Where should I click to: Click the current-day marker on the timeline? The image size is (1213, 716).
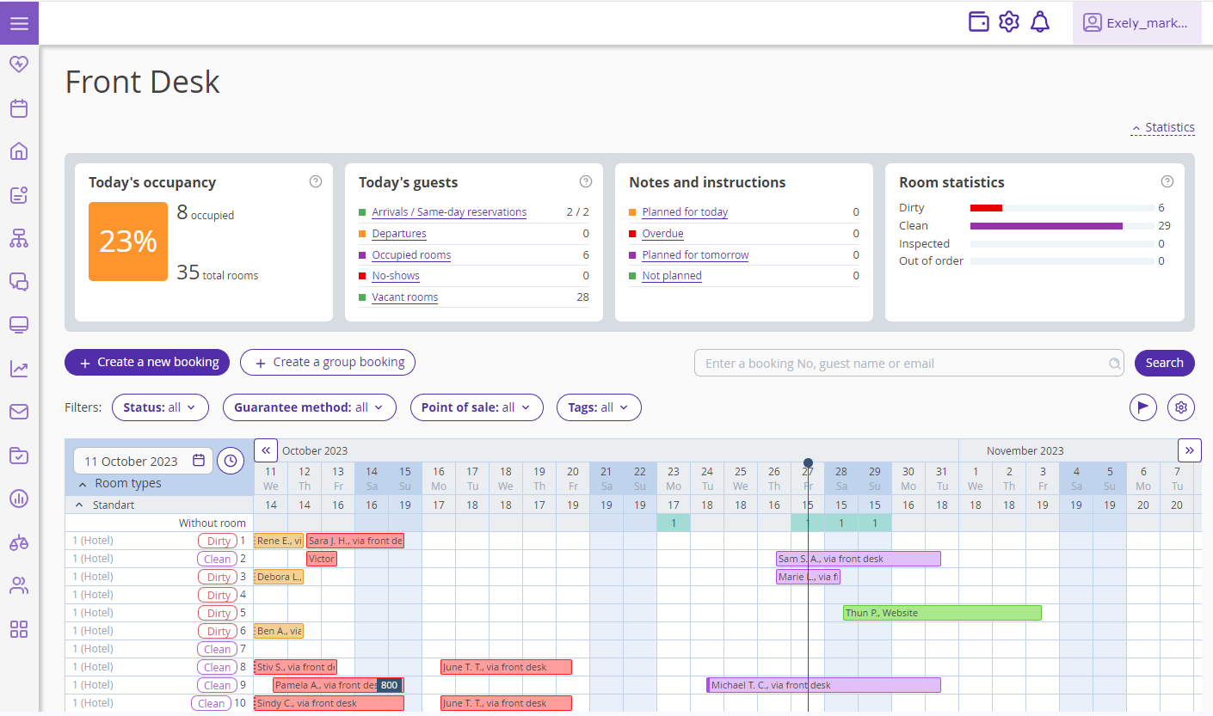click(x=808, y=463)
